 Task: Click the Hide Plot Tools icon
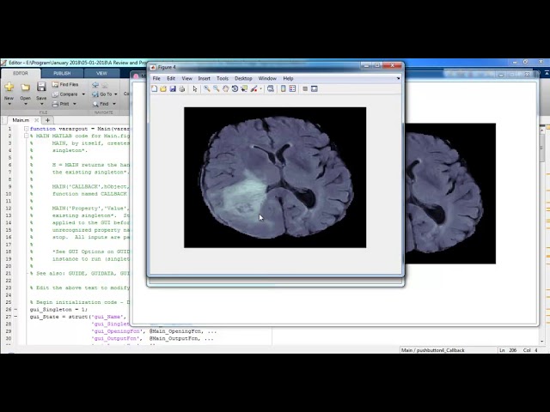[305, 89]
